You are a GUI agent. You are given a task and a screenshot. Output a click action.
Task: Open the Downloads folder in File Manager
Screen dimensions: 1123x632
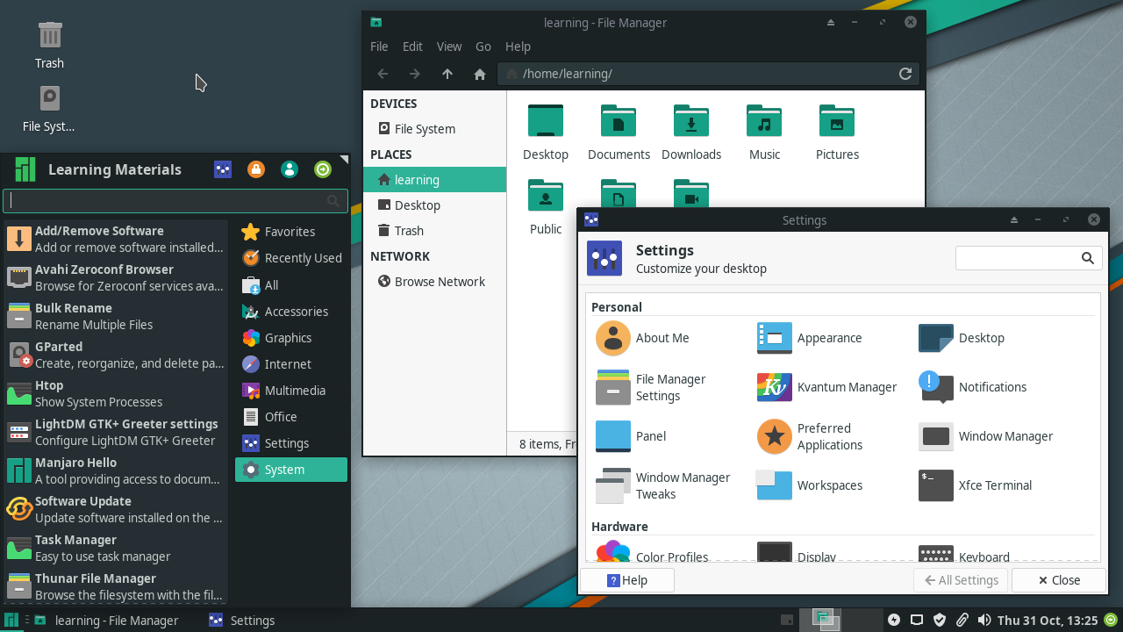click(691, 132)
